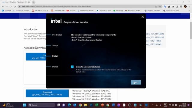This screenshot has height=108, width=192.
Task: Open Chrome downloads icon
Action: [177, 7]
